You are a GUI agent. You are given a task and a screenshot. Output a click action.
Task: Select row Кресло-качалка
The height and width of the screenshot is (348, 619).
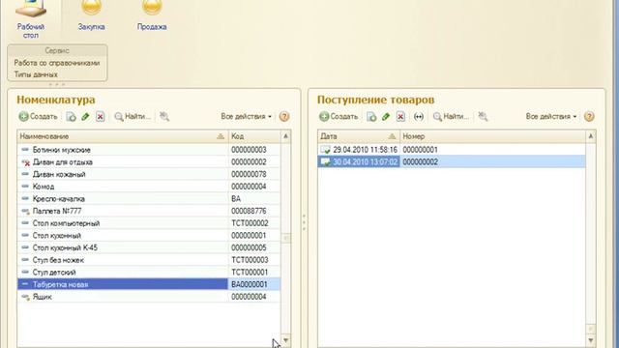pos(149,198)
